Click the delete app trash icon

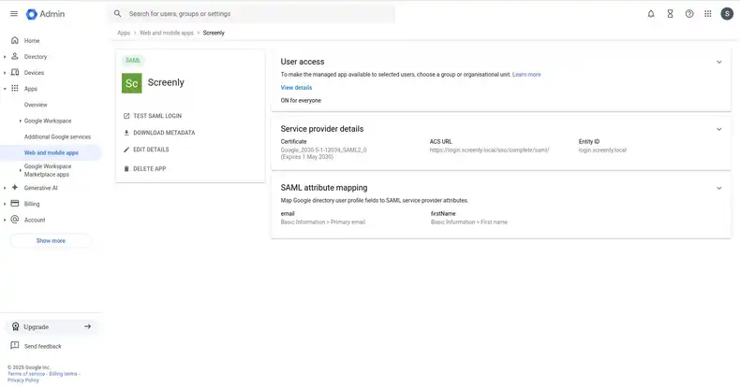[126, 168]
